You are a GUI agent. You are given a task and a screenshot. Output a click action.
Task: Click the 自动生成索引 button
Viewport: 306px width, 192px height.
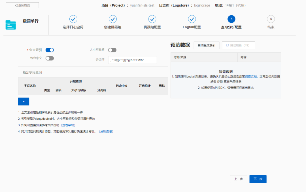click(x=207, y=45)
